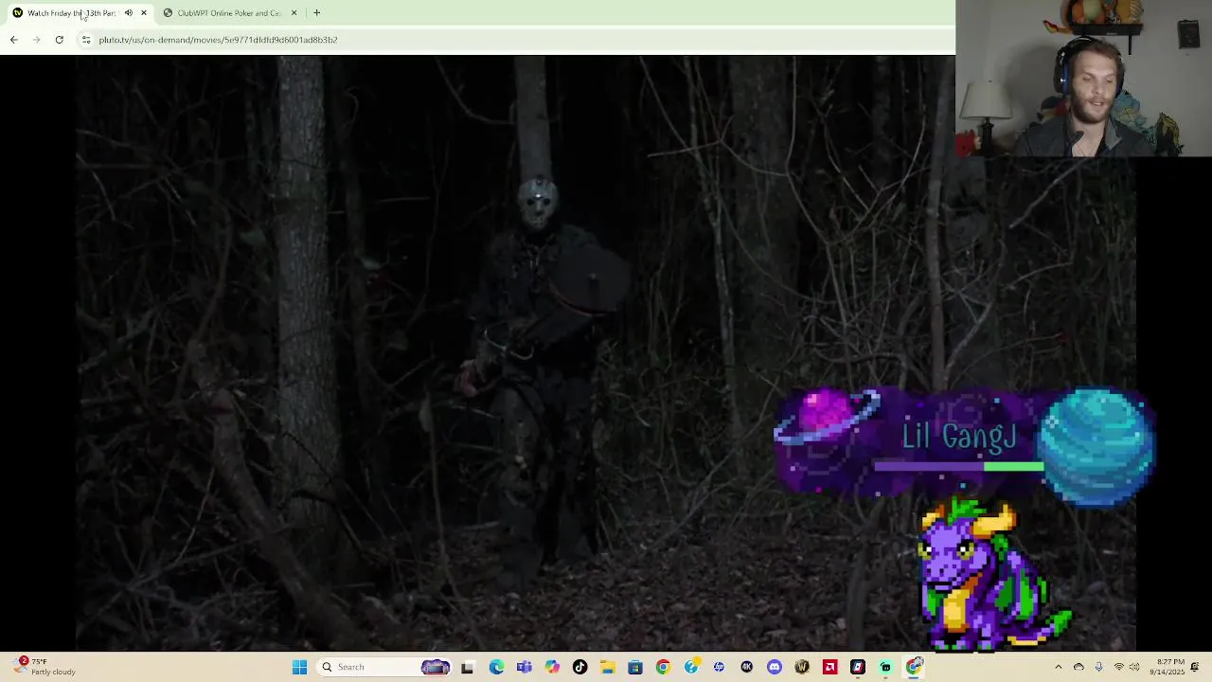View site information for pluto.tv
This screenshot has width=1212, height=682.
(86, 40)
